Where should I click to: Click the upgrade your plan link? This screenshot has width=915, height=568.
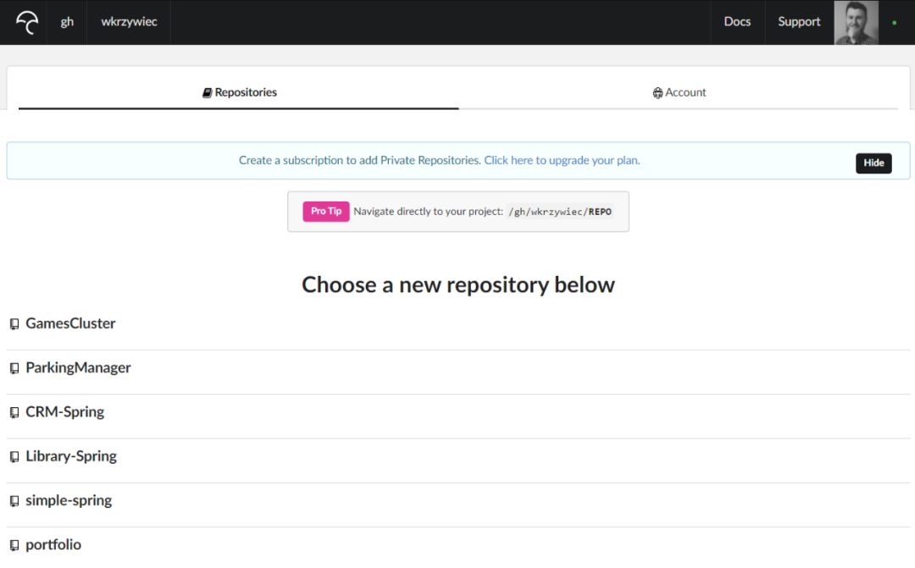[x=562, y=160]
